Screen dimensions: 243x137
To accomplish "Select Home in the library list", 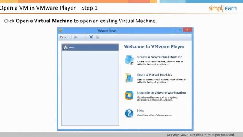I will 90,47.
